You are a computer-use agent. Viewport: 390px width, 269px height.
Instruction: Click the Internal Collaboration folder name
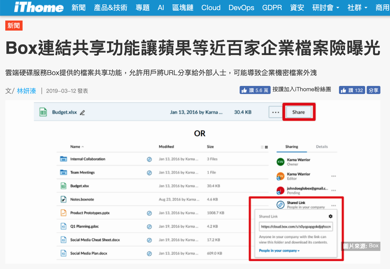click(88, 159)
